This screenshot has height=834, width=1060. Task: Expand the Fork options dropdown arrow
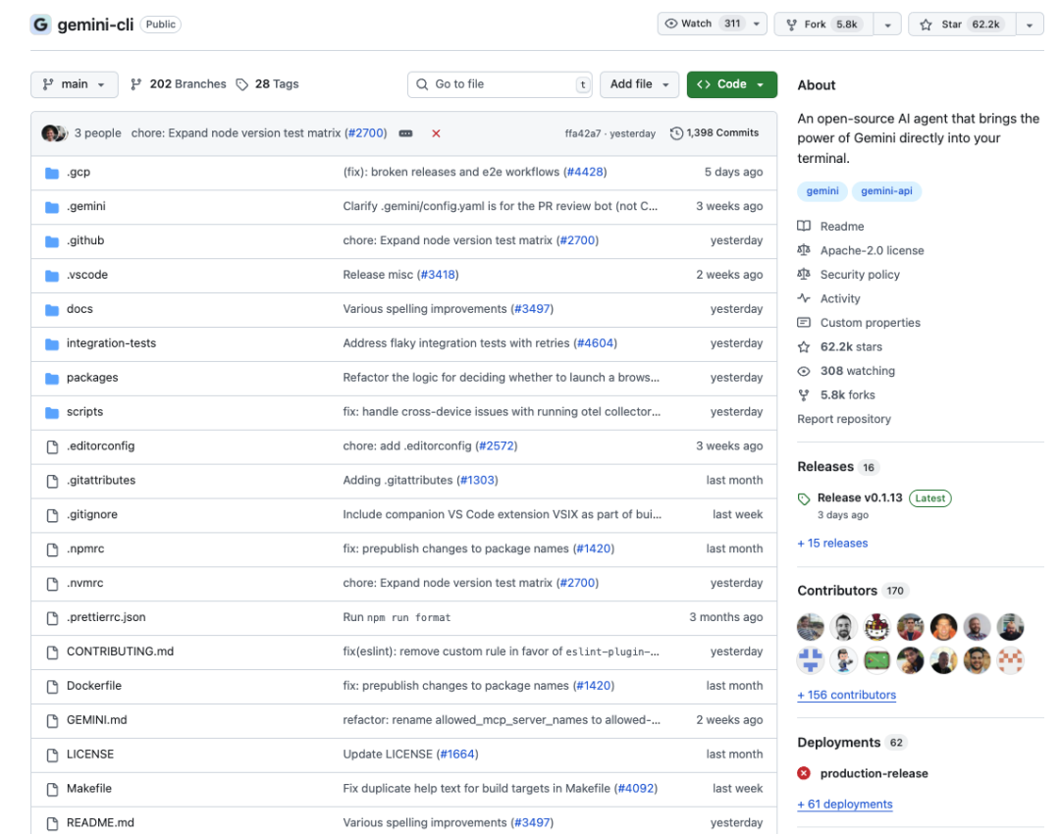887,25
